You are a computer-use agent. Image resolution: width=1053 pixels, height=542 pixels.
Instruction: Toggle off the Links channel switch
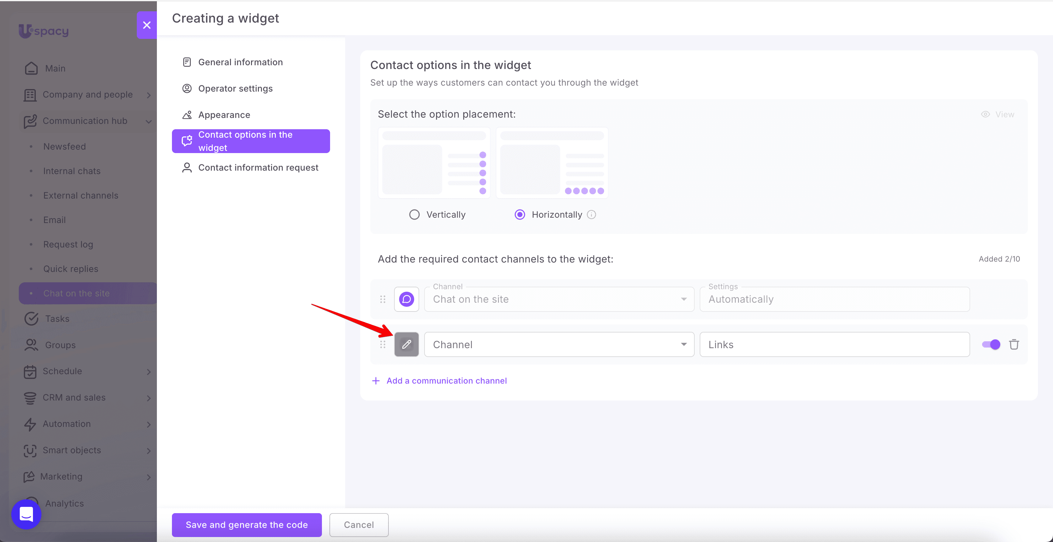pos(991,345)
